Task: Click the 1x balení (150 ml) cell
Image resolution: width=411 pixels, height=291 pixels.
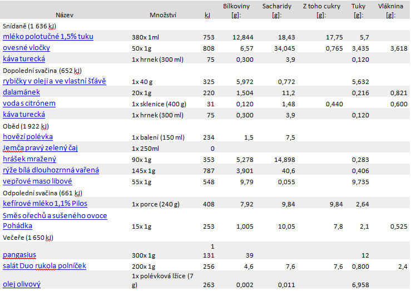Action: (x=158, y=137)
